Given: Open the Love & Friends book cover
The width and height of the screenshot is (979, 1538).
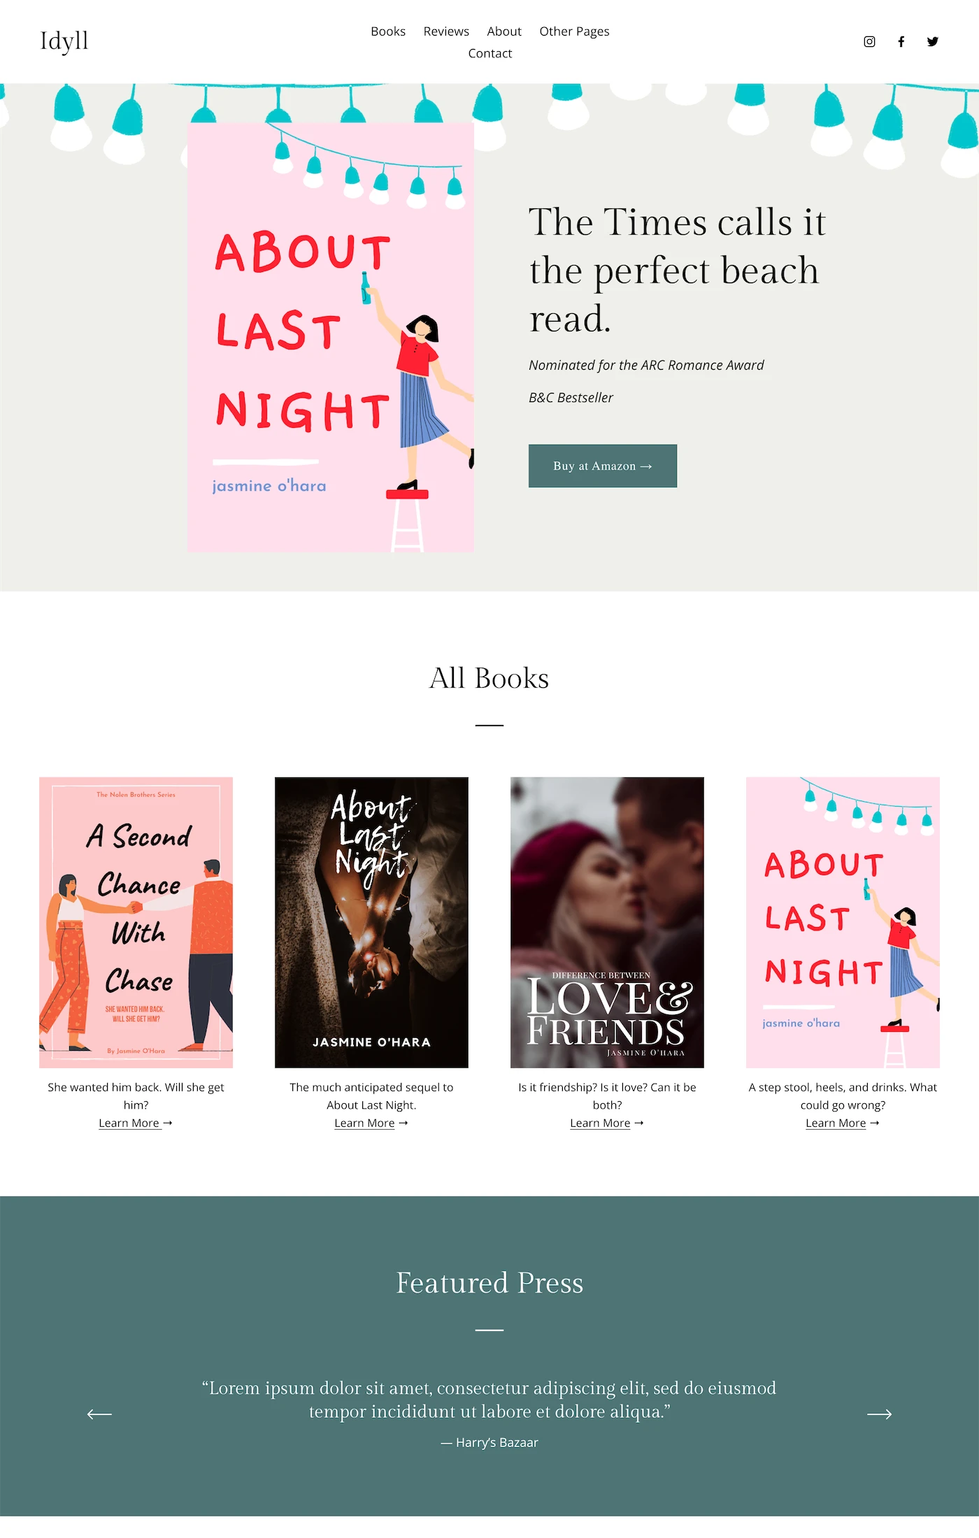Looking at the screenshot, I should point(607,922).
